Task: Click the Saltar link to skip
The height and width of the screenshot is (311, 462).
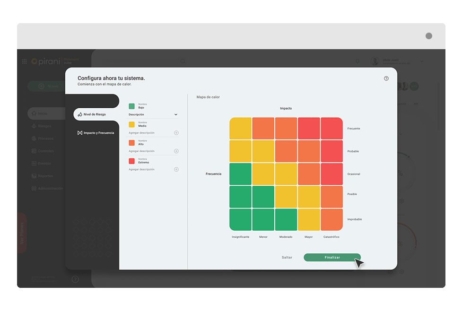Action: (287, 258)
